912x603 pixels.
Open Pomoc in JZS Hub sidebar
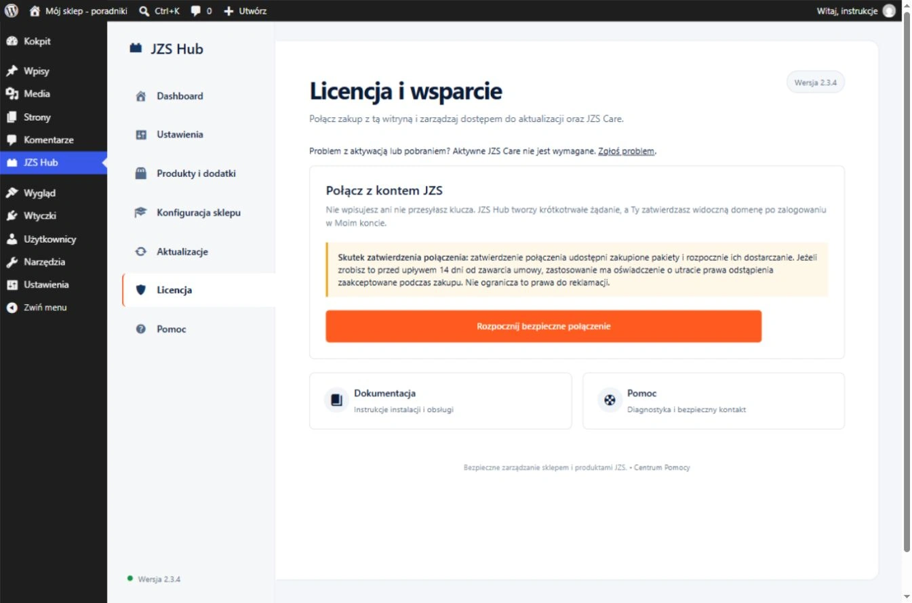199,329
